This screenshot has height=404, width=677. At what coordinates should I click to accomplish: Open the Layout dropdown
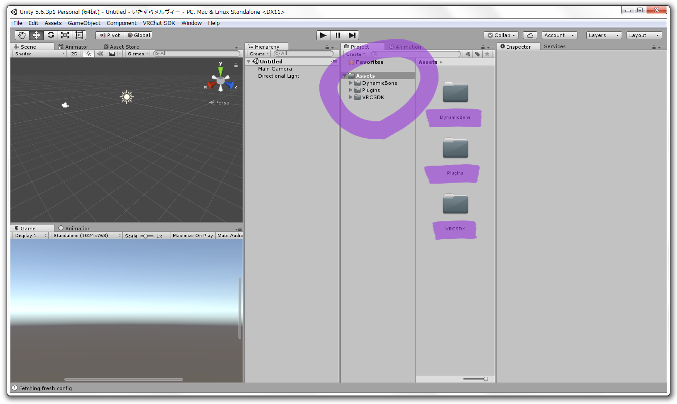tap(644, 35)
